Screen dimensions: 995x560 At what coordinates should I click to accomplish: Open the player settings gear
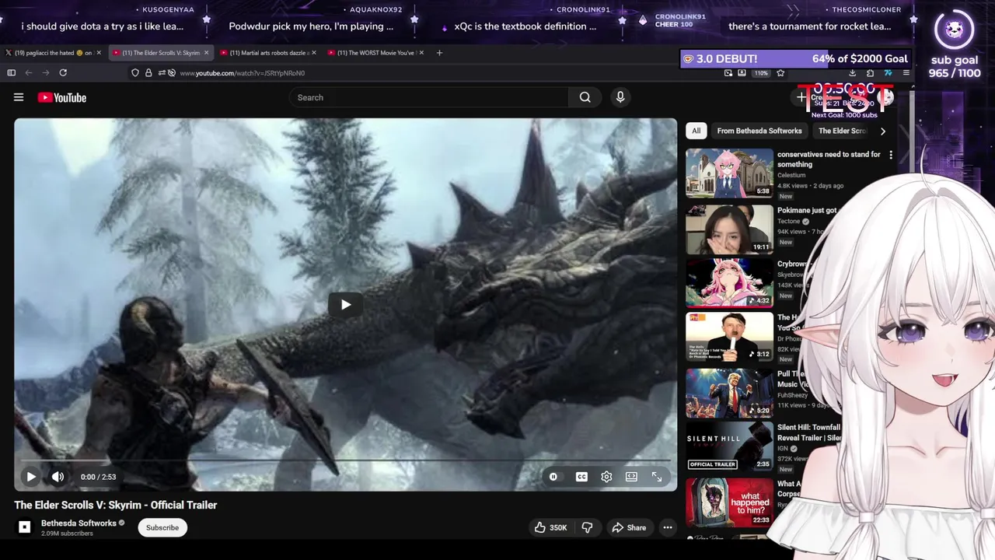[x=606, y=477]
